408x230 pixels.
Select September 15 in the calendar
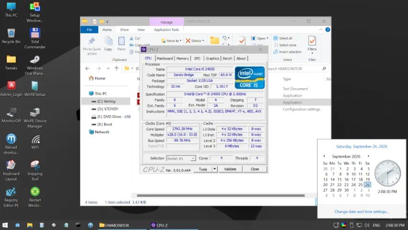tap(340, 180)
